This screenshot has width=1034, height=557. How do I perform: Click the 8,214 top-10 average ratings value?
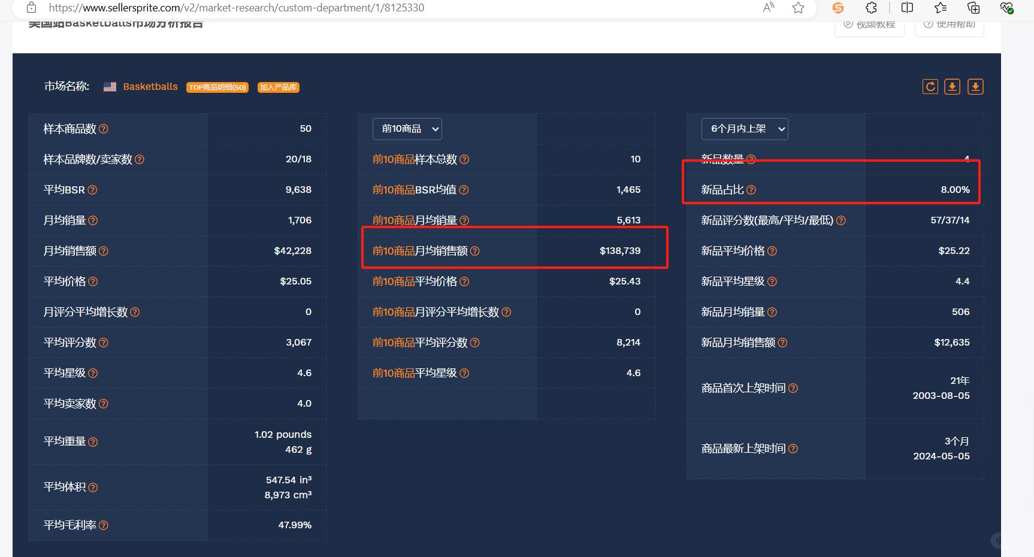pyautogui.click(x=628, y=343)
